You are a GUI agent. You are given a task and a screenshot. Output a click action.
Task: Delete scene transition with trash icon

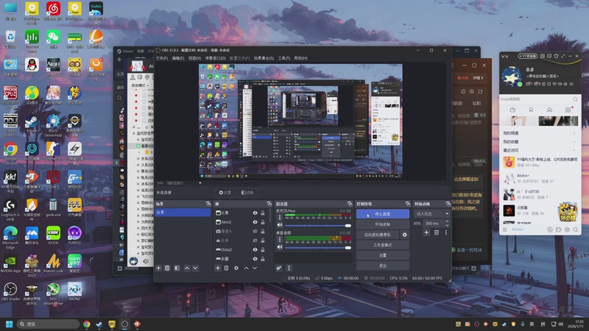[437, 232]
